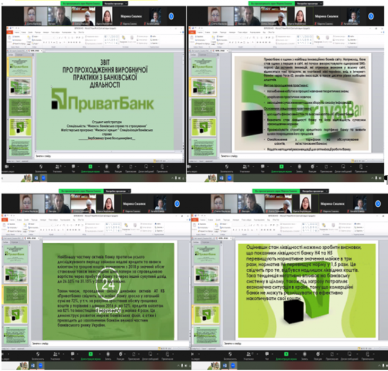The width and height of the screenshot is (388, 371).
Task: Show next participants with blue arrow, objectives-slide screenshot
Action: (370, 16)
